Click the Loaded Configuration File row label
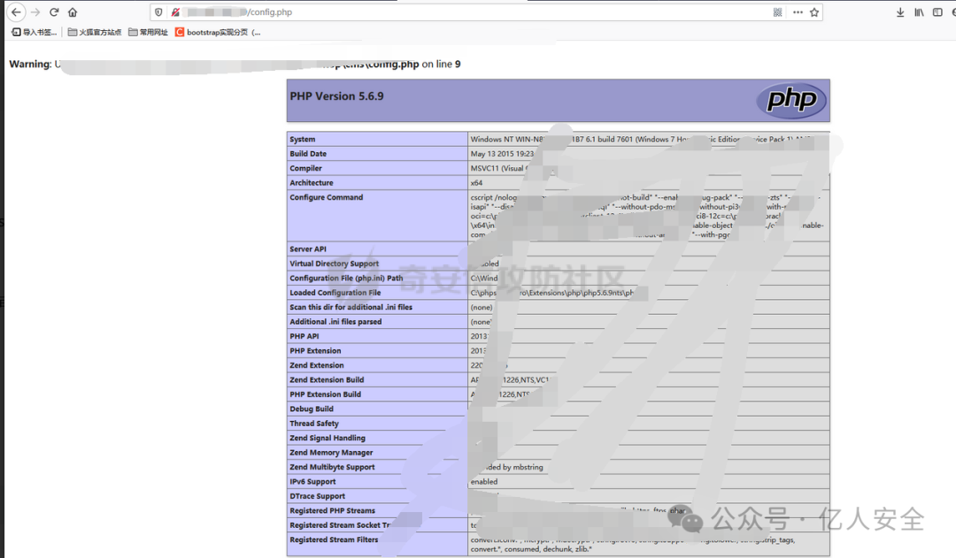Image resolution: width=956 pixels, height=558 pixels. tap(335, 293)
